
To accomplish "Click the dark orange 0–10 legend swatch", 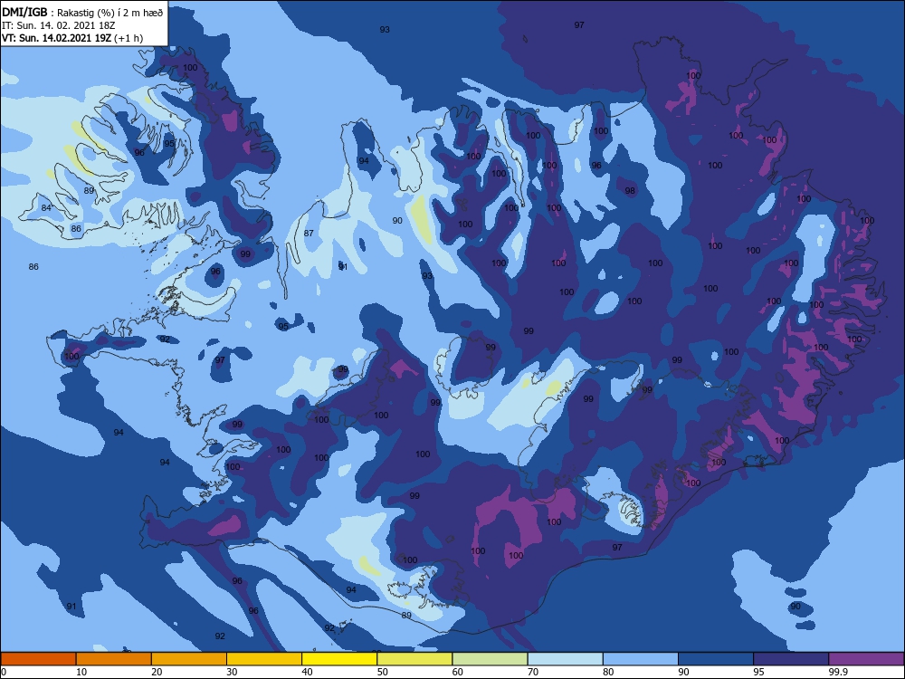I will coord(38,659).
